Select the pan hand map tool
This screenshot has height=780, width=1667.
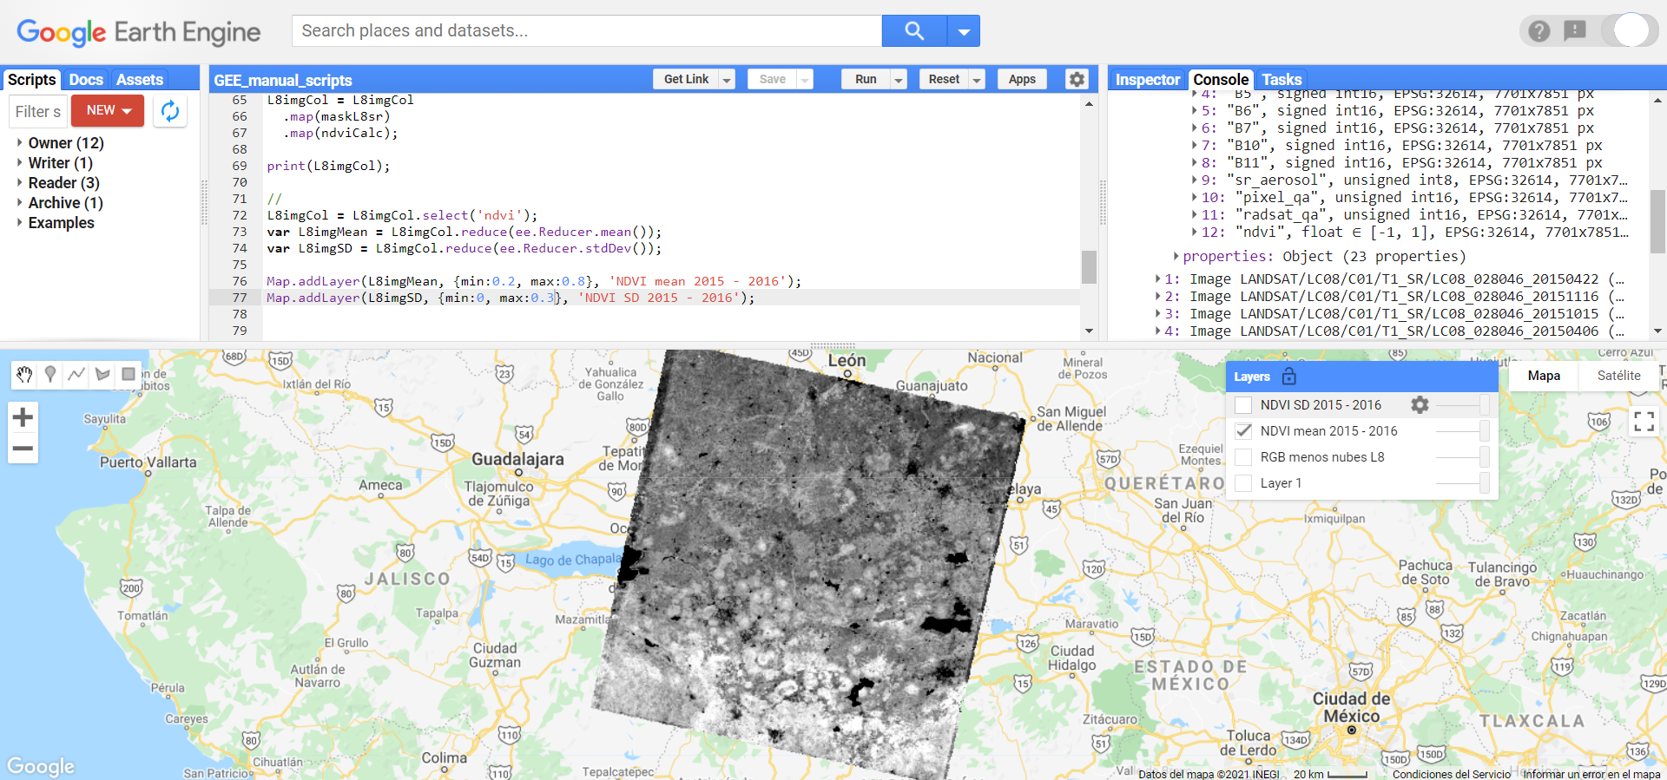[x=24, y=374]
